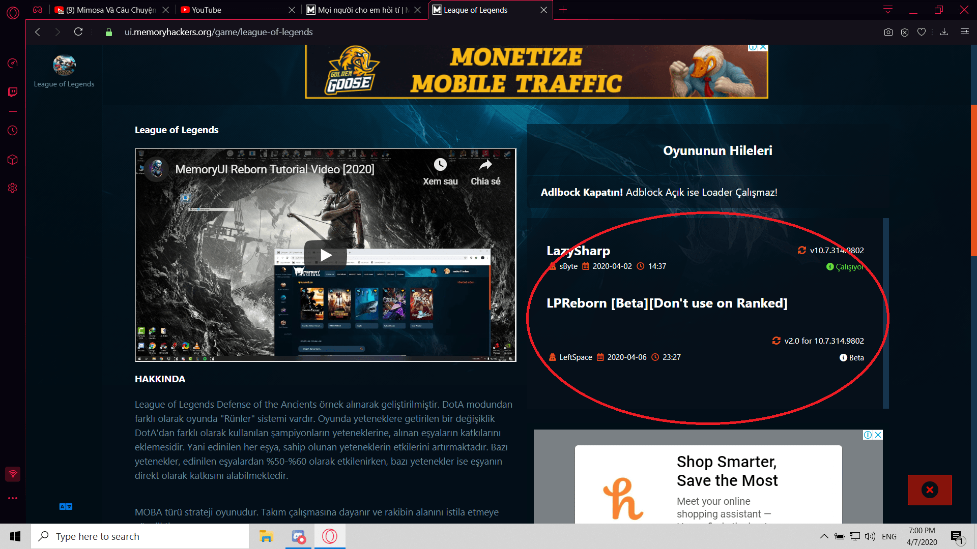Open GX Control speedometer icon in sidebar
The image size is (977, 549).
13,63
